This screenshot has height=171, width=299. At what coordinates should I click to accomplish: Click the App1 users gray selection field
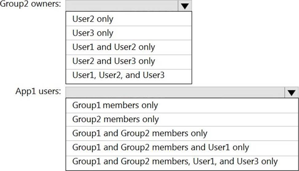click(175, 93)
